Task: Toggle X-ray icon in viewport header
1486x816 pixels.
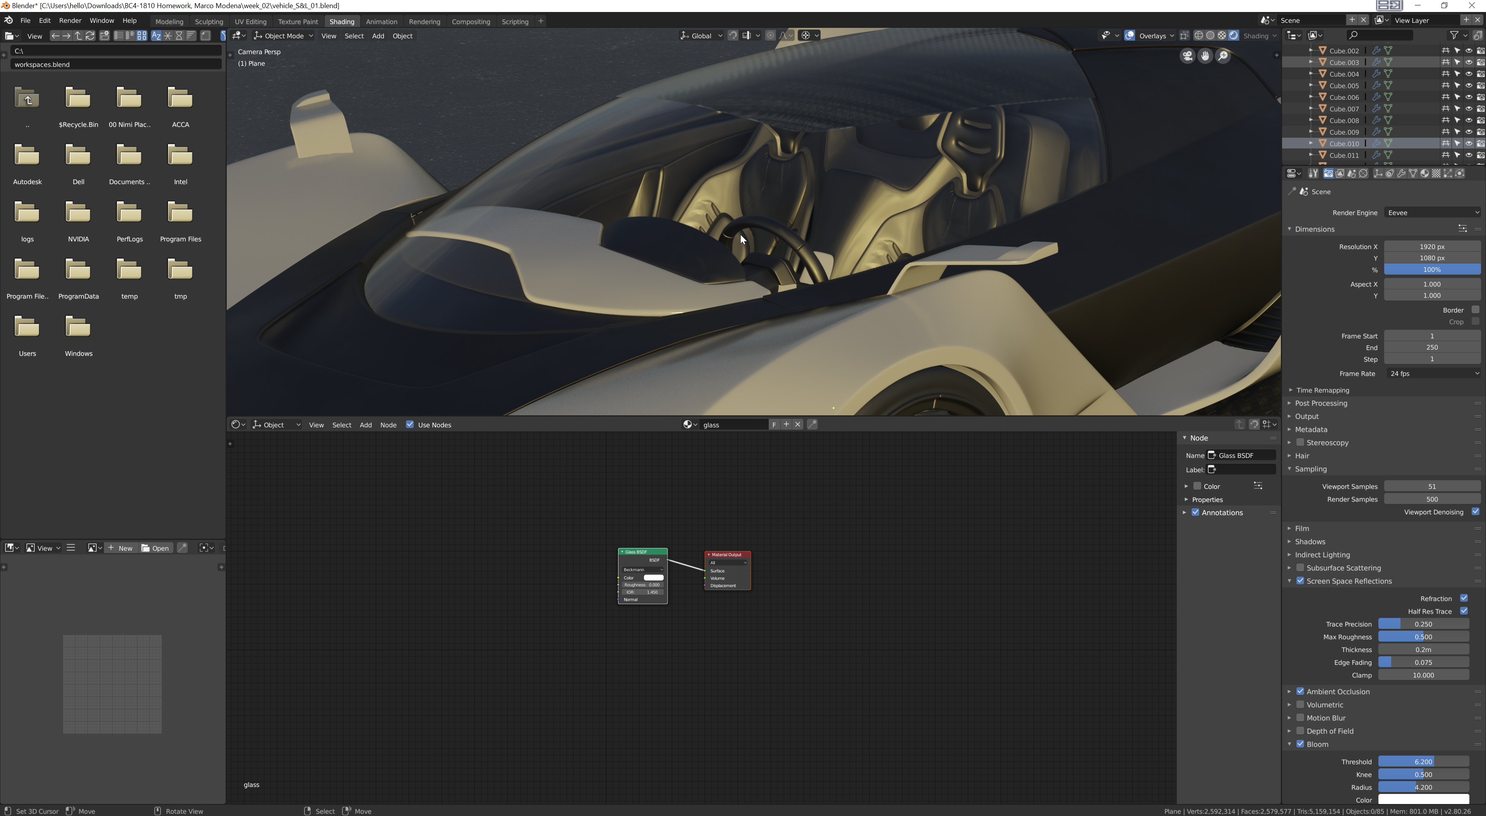Action: 1184,35
